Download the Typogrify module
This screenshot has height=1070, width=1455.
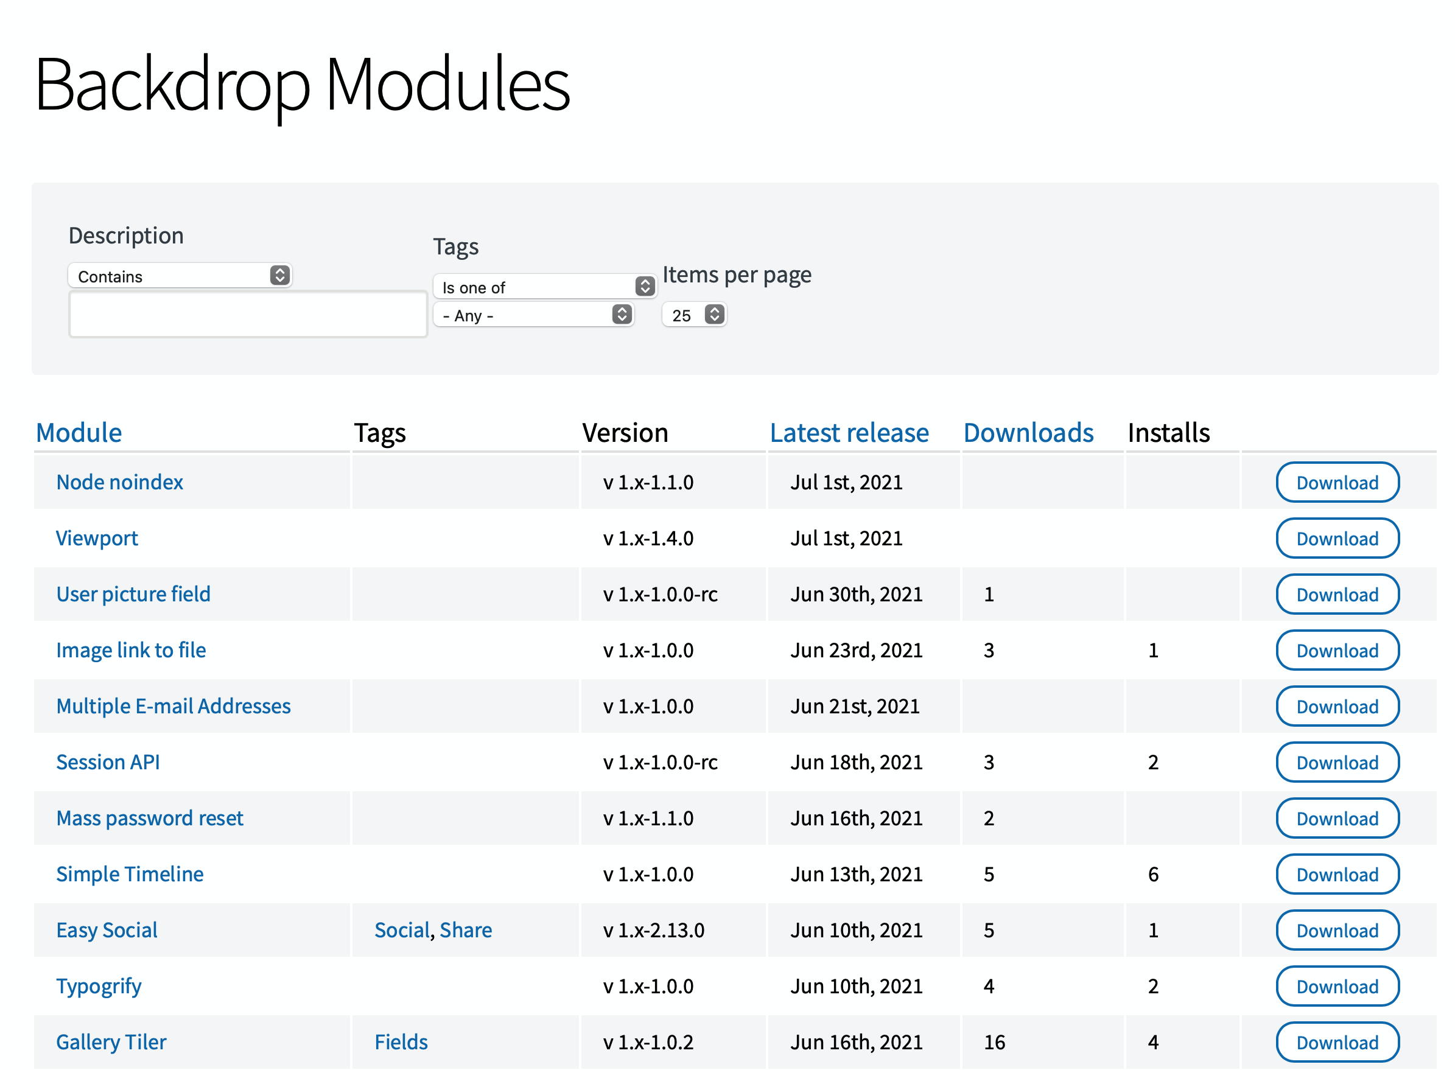(x=1336, y=987)
